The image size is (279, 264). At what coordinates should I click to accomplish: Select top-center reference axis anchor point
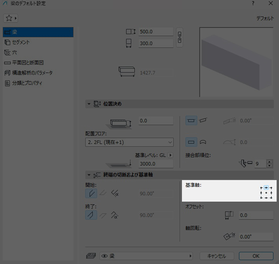tap(266, 188)
